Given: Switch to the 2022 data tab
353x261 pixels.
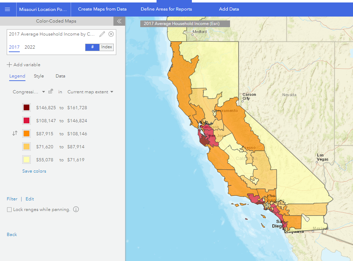Looking at the screenshot, I should click(30, 47).
